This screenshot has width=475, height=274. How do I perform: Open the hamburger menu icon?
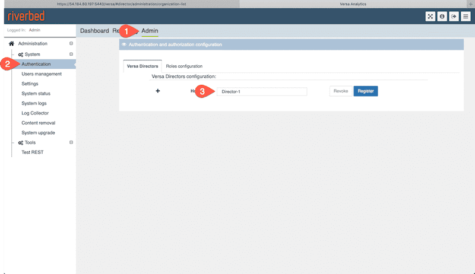465,17
